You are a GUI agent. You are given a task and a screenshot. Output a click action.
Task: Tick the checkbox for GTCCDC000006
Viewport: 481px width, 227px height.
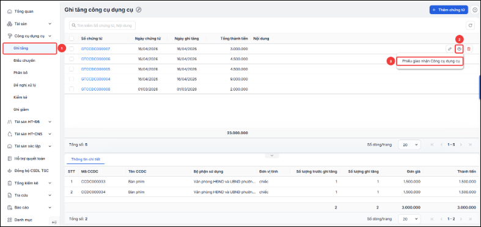72,59
